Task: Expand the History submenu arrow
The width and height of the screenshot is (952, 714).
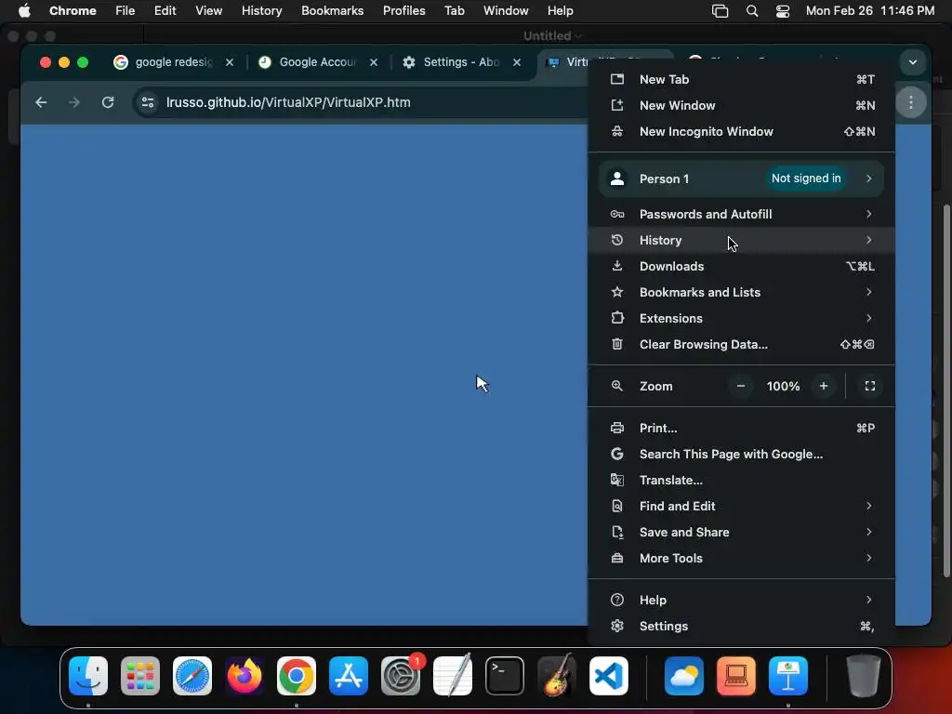Action: coord(869,241)
